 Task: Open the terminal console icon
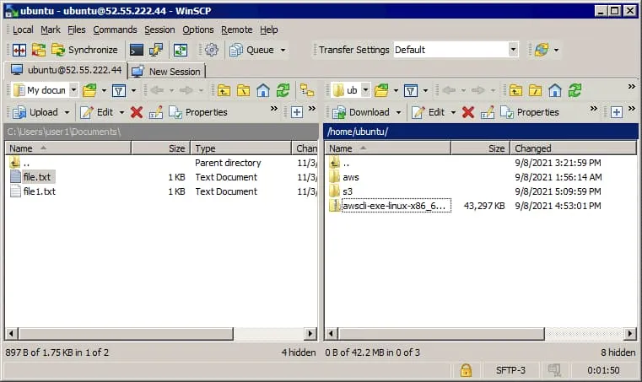tap(136, 50)
